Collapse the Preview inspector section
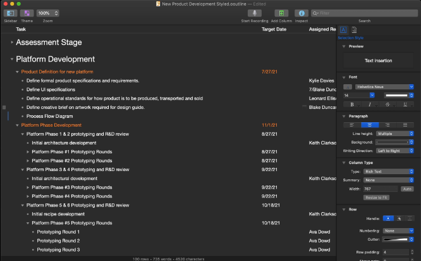 (344, 46)
